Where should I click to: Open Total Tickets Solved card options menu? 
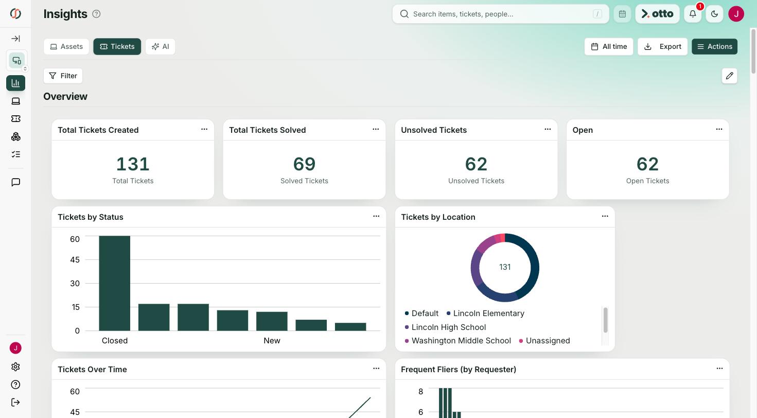pyautogui.click(x=376, y=129)
